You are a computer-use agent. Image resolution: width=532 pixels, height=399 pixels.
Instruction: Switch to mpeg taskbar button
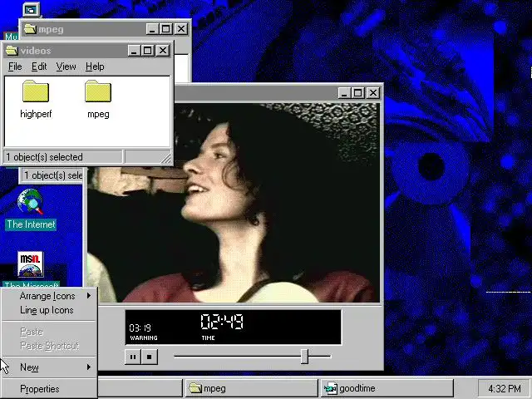(x=251, y=388)
